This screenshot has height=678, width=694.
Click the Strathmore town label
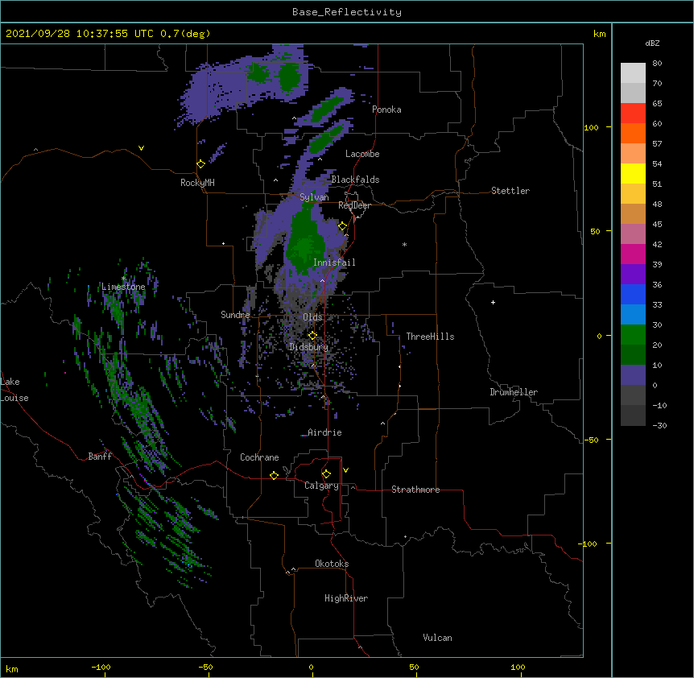point(415,490)
